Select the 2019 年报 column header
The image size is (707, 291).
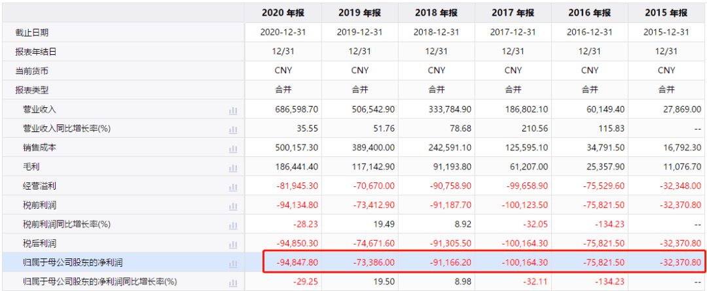359,12
